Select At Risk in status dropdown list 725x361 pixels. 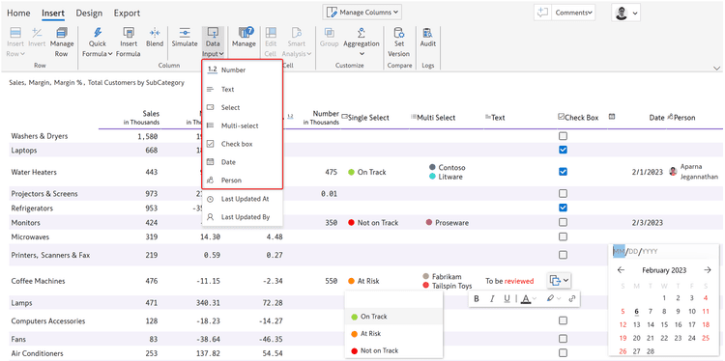point(393,333)
